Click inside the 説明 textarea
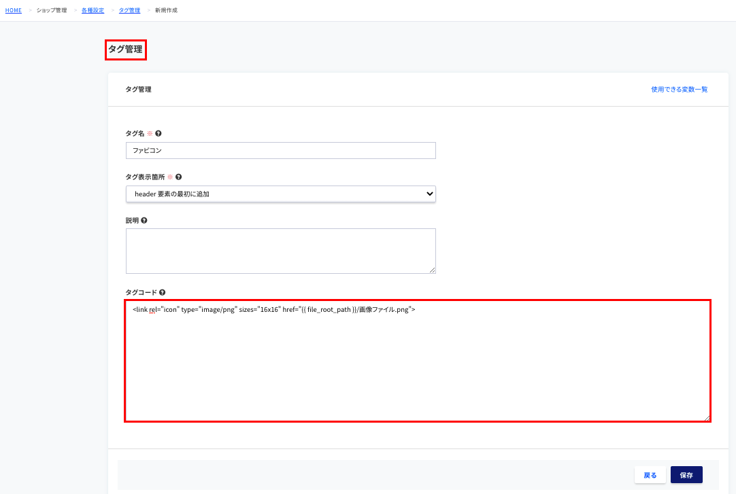 [281, 251]
